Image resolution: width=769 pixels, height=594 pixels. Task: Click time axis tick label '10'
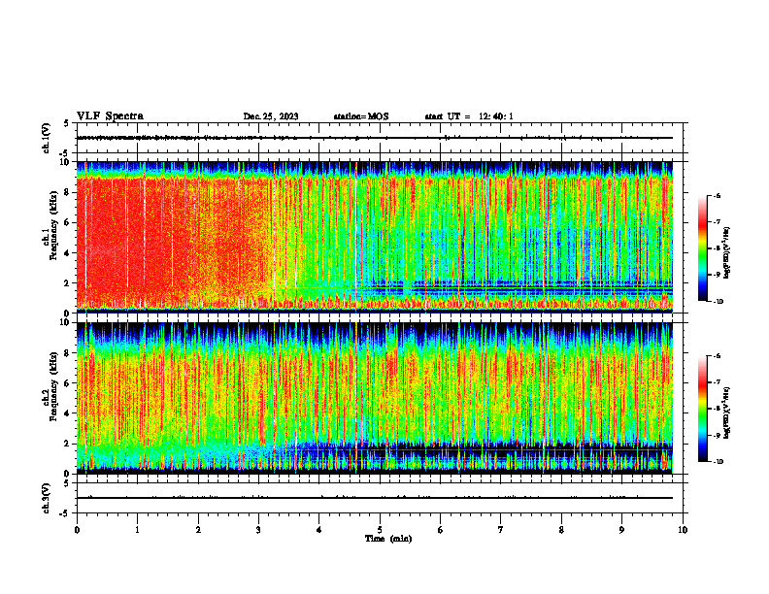[683, 530]
